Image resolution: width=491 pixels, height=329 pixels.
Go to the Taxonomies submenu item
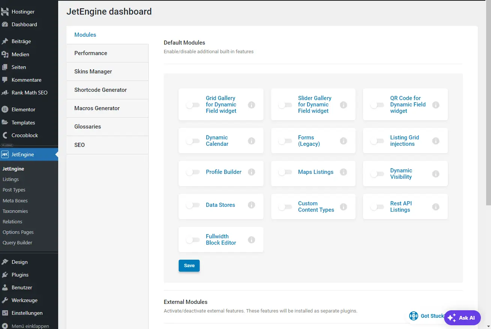click(x=15, y=211)
